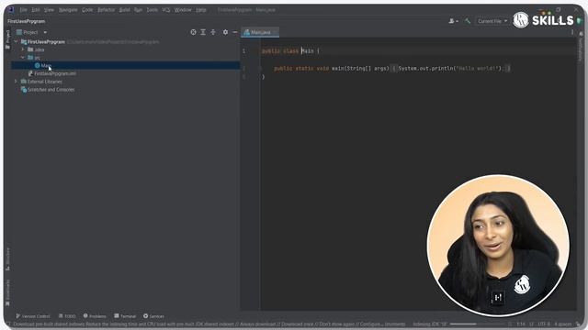Click the FirstJavaProgram navigation bar breadcrumb
This screenshot has height=330, width=588.
click(27, 21)
